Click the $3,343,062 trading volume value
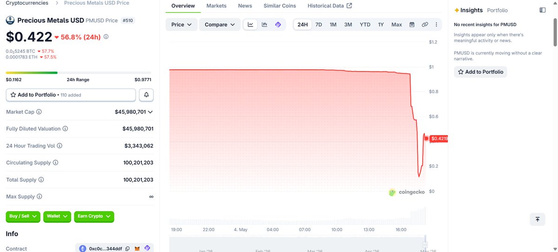 [x=139, y=146]
